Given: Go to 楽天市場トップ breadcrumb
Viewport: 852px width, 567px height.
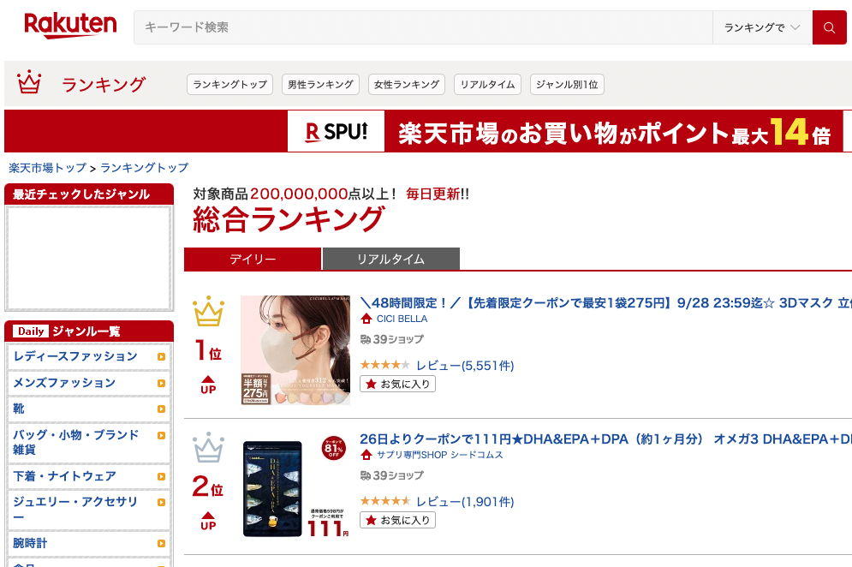Looking at the screenshot, I should pyautogui.click(x=48, y=168).
